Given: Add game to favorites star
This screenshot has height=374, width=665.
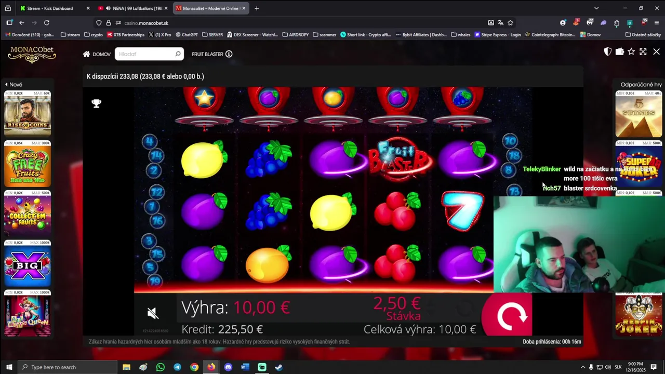Looking at the screenshot, I should (x=631, y=51).
